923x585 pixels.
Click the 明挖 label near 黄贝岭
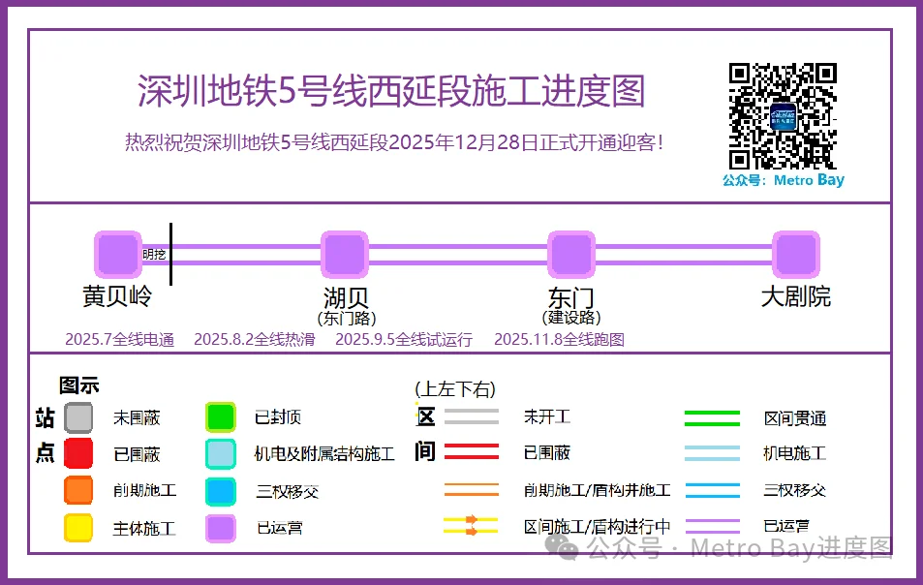click(155, 255)
